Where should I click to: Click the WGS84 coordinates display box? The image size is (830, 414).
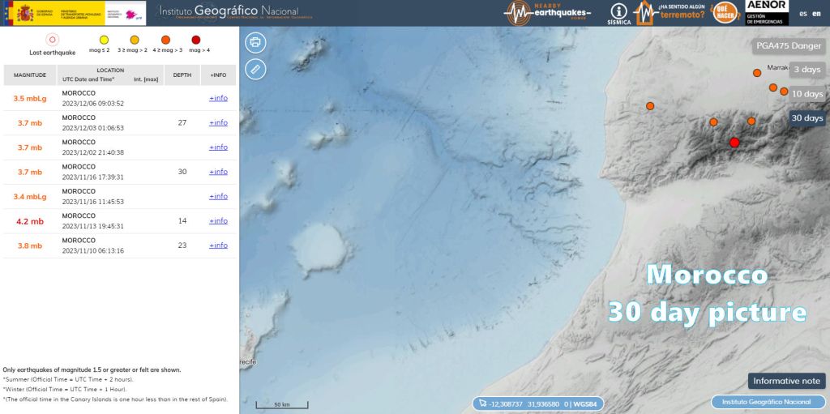pyautogui.click(x=538, y=403)
